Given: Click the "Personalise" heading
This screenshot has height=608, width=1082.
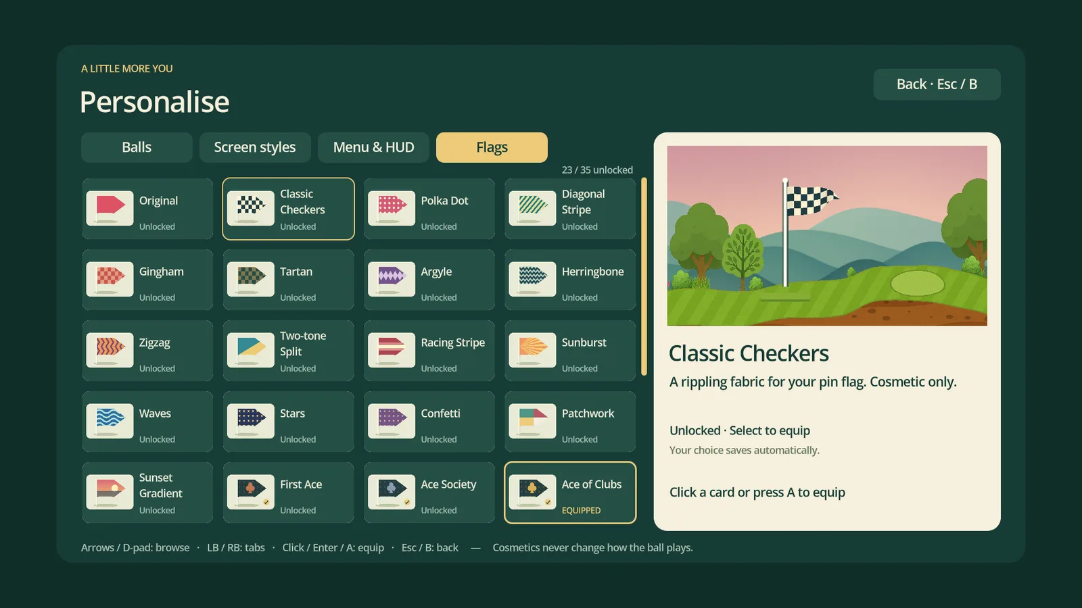Looking at the screenshot, I should [x=154, y=102].
